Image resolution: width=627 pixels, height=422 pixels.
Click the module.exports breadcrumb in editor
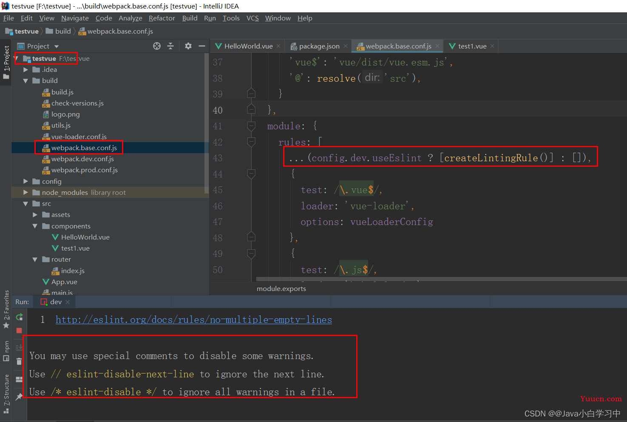pos(281,289)
